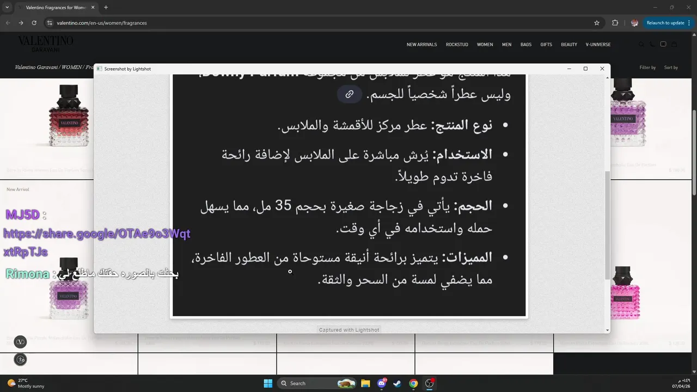The image size is (697, 392).
Task: Click Captured with Lightshot caption
Action: pos(349,330)
